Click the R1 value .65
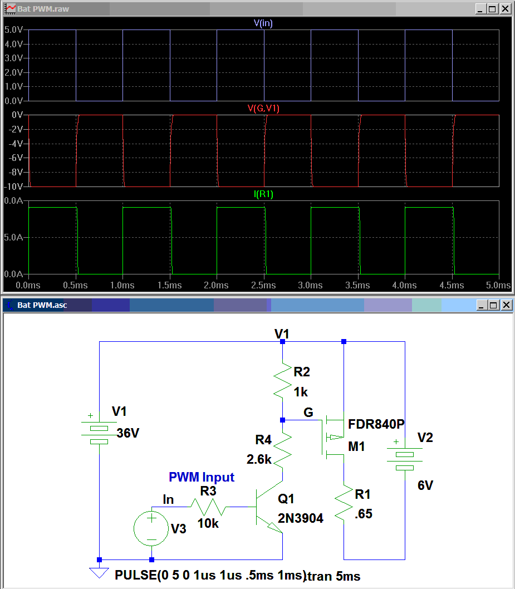The image size is (515, 589). coord(363,513)
